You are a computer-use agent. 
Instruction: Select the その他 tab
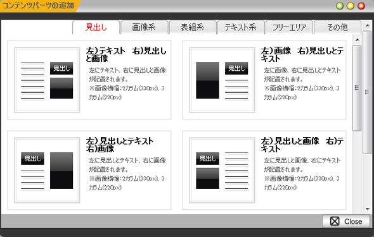(337, 27)
